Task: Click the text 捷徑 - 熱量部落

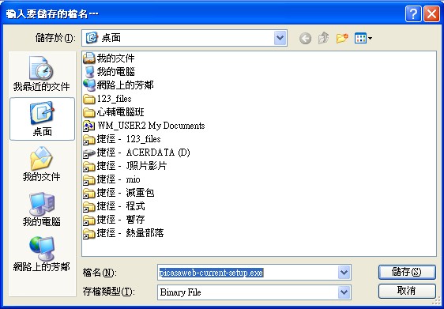Action: (130, 233)
